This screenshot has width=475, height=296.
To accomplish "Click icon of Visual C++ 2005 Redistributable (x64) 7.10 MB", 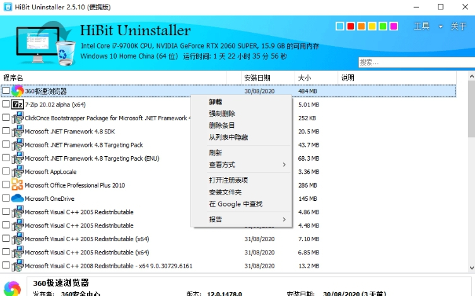I will coord(17,239).
